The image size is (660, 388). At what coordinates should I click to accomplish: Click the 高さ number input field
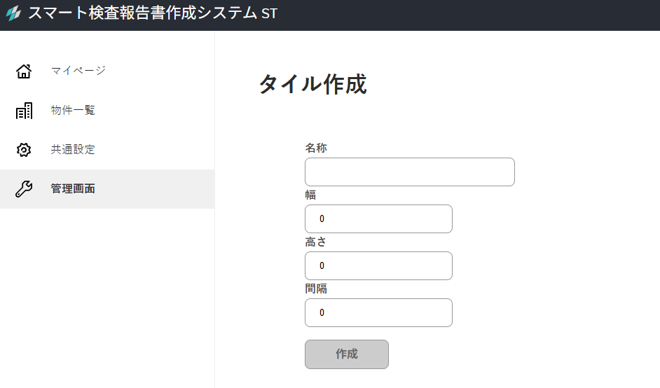(x=378, y=266)
